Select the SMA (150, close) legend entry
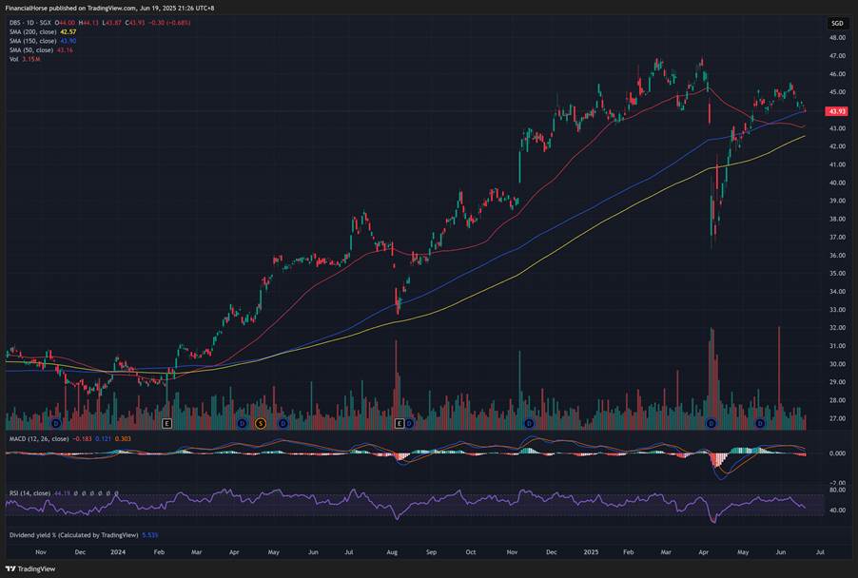 point(43,41)
